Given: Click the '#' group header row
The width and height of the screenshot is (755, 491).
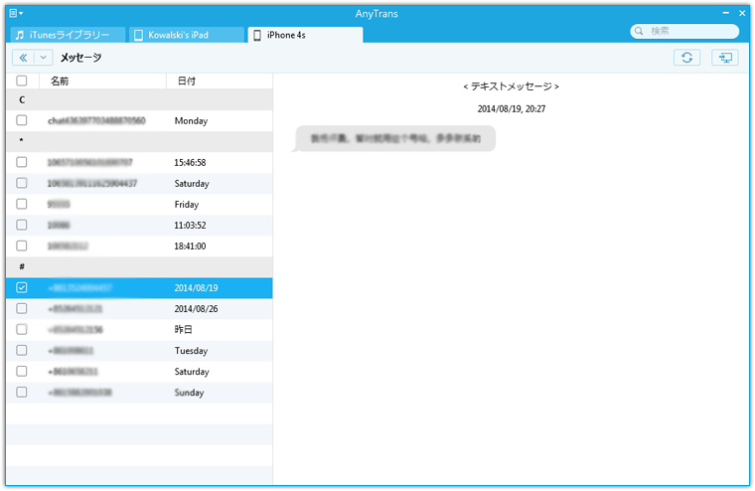Looking at the screenshot, I should tap(139, 266).
